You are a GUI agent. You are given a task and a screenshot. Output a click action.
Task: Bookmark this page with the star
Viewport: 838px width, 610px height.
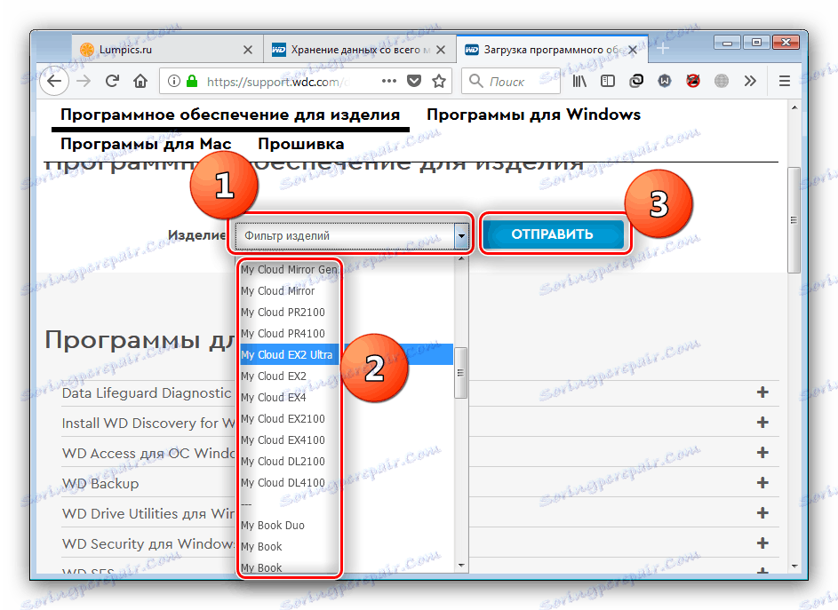(x=439, y=81)
